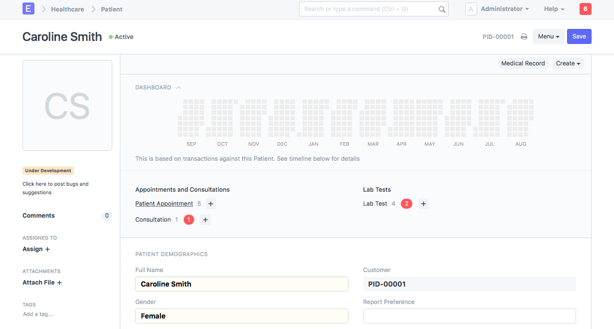
Task: Click the Save button
Action: 579,36
